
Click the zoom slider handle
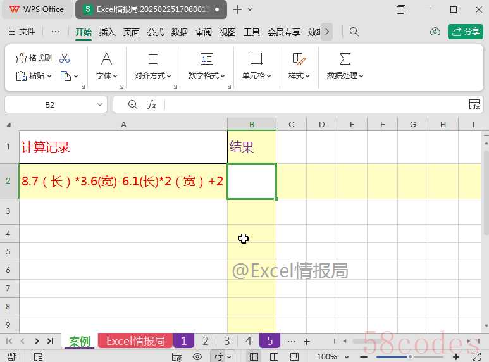pos(410,356)
